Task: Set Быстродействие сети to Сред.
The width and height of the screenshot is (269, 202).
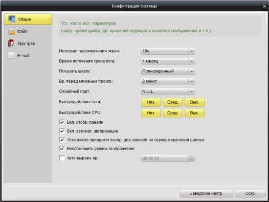Action: click(173, 102)
